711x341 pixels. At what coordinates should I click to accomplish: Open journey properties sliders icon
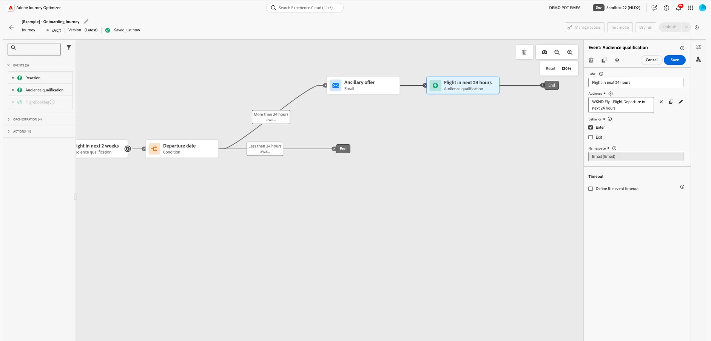pyautogui.click(x=699, y=47)
